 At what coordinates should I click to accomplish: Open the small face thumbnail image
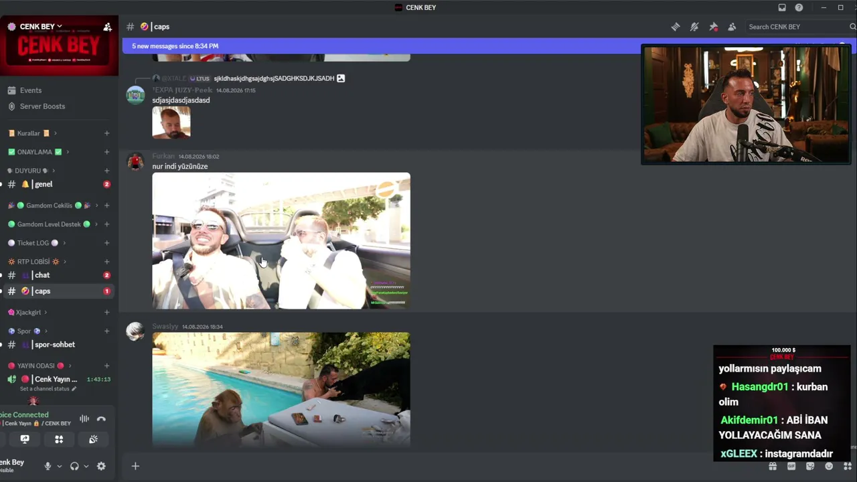tap(171, 123)
